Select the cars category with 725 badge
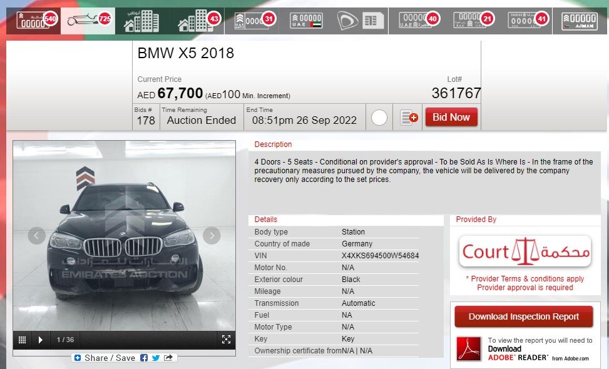The image size is (609, 369). point(88,21)
